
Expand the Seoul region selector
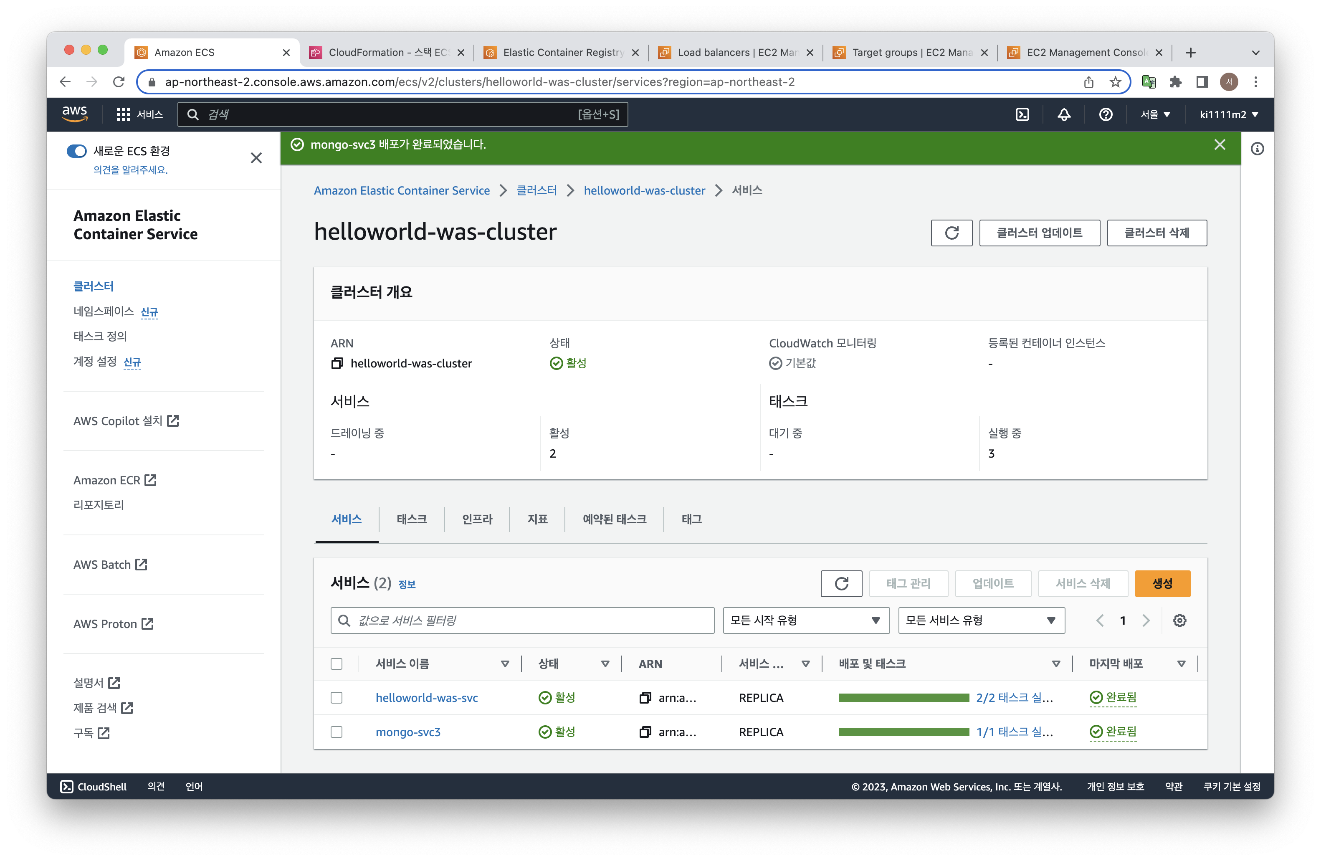(x=1155, y=114)
